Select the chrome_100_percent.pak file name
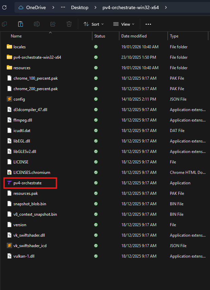The width and height of the screenshot is (210, 290). [36, 78]
